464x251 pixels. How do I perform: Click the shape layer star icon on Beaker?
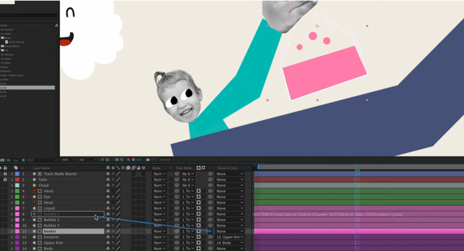coord(34,231)
